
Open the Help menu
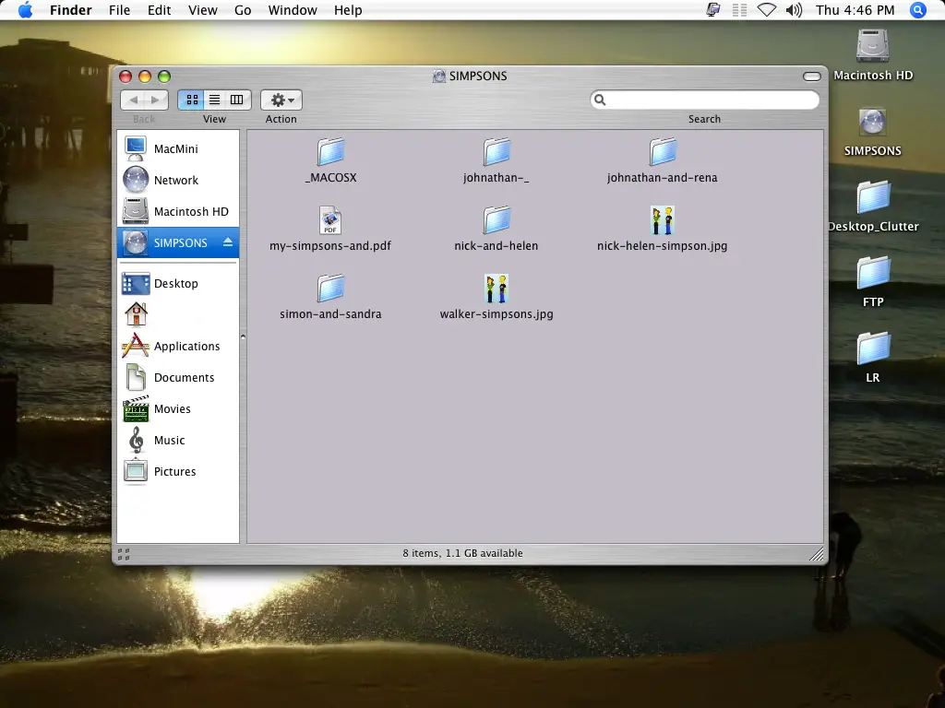348,10
